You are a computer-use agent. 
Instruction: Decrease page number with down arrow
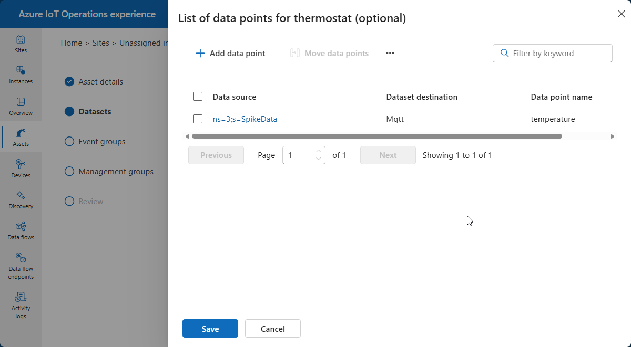319,159
